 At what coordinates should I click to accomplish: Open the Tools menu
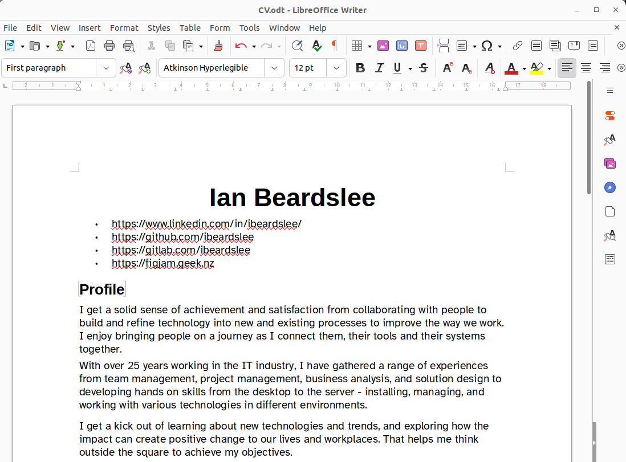tap(250, 27)
